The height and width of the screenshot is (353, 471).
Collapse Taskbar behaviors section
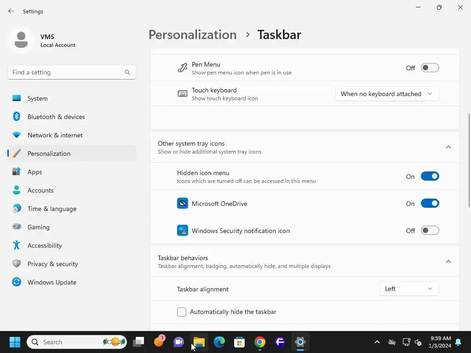point(448,262)
